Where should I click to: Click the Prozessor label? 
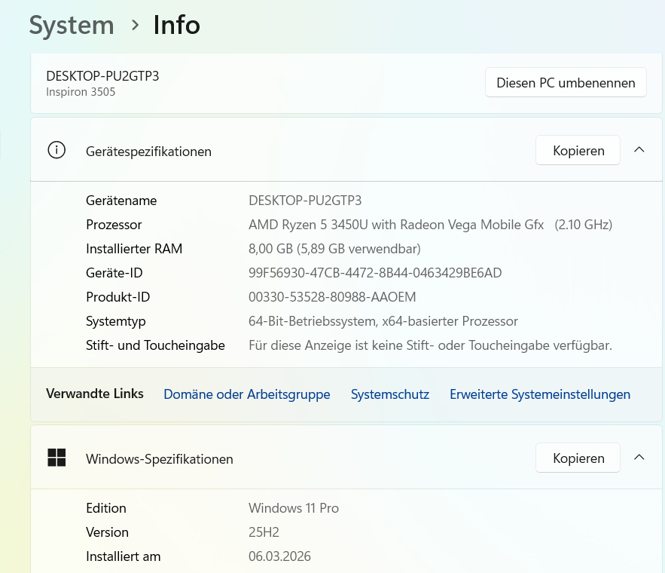[x=114, y=225]
